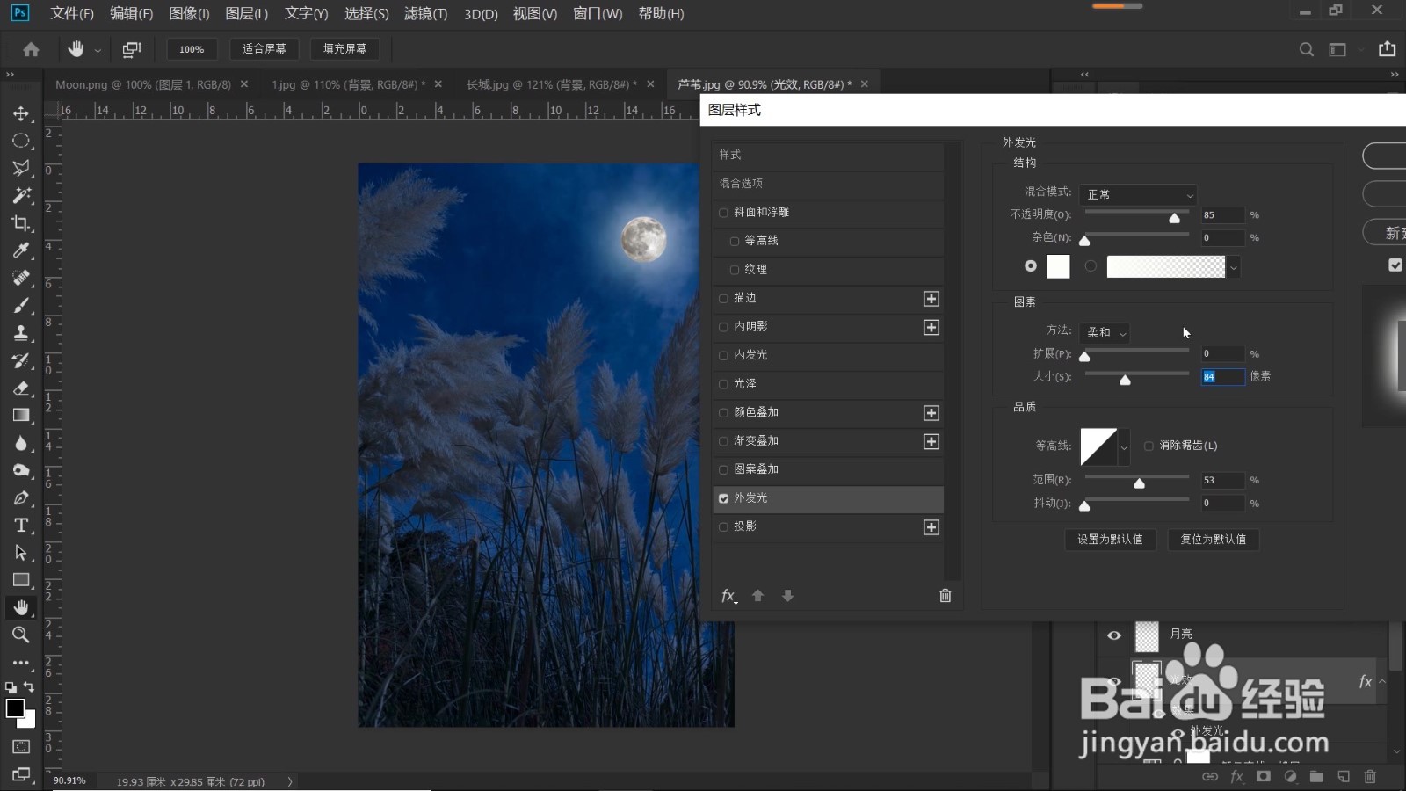This screenshot has width=1406, height=791.
Task: Select the Eyedropper tool
Action: tap(21, 250)
